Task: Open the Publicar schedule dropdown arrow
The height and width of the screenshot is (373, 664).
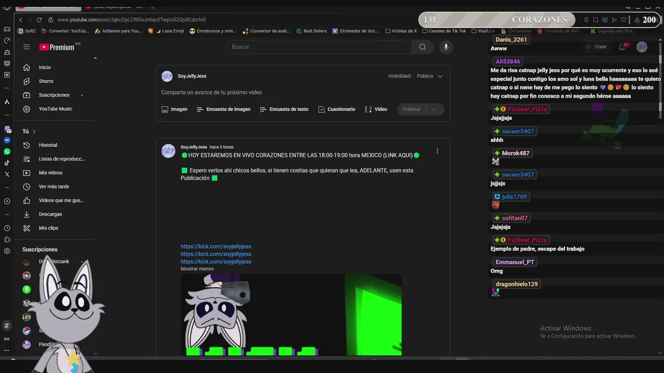Action: 434,109
